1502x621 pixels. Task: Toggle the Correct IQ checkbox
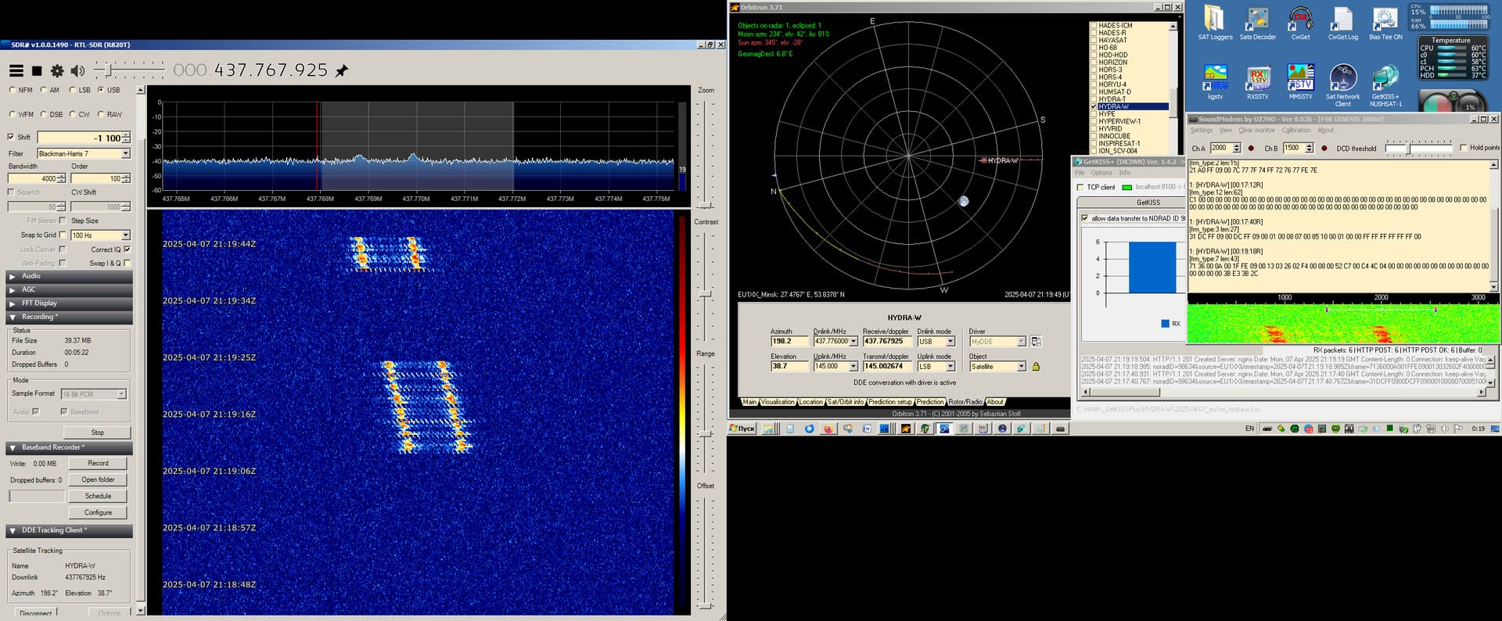(x=127, y=249)
